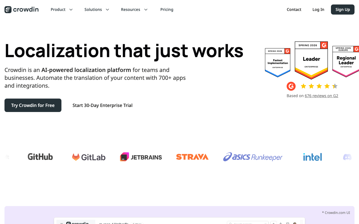Click the Intel logo
The height and width of the screenshot is (224, 359).
tap(312, 157)
